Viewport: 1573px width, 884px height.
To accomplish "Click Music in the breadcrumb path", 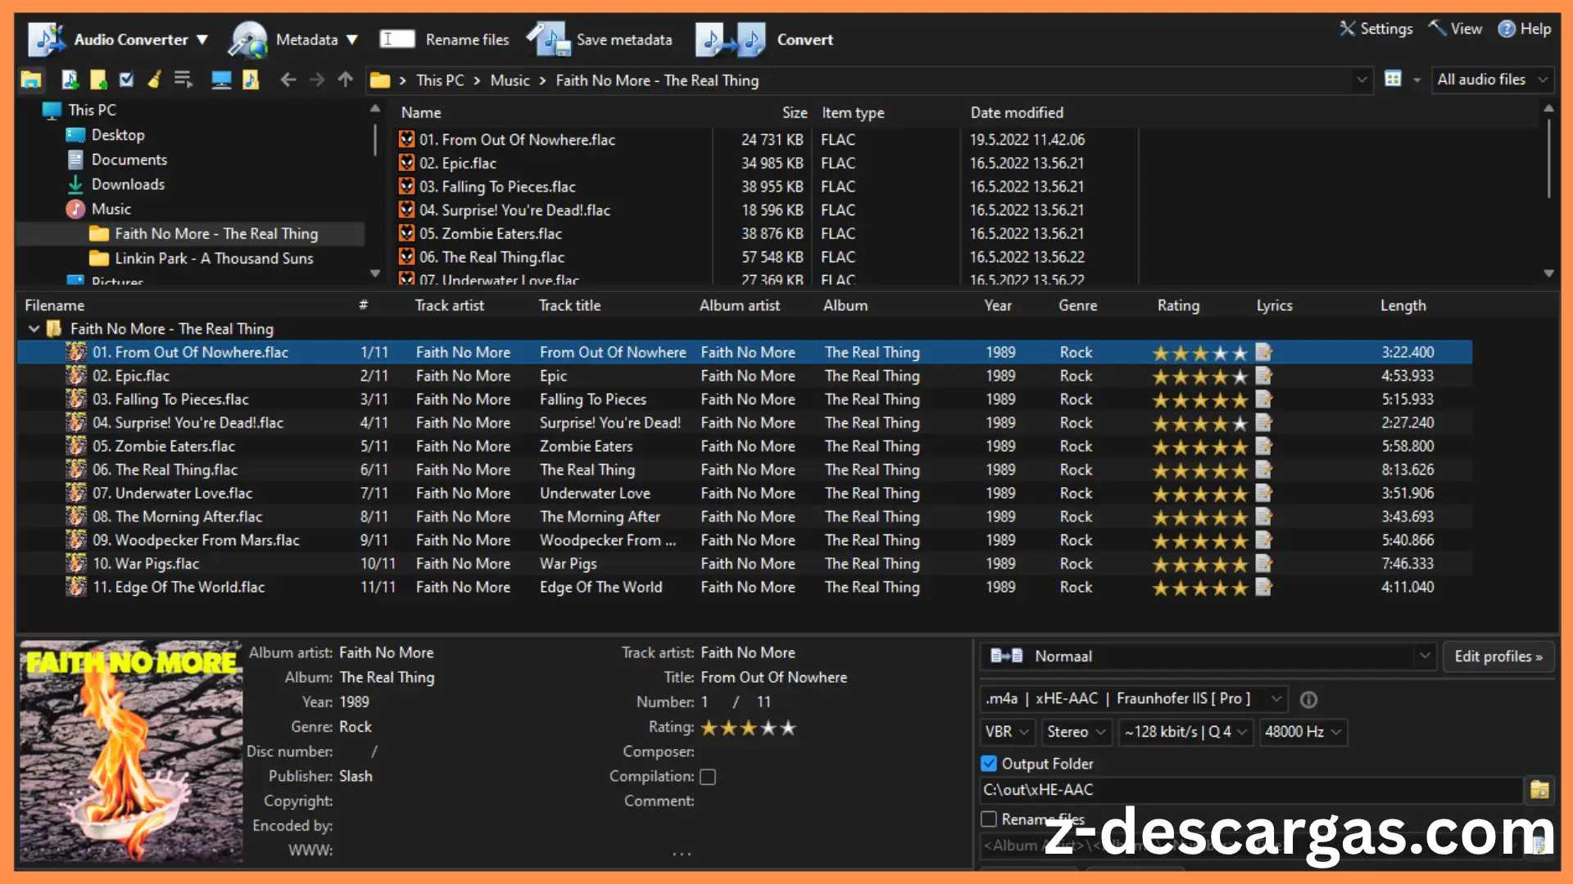I will pyautogui.click(x=510, y=80).
